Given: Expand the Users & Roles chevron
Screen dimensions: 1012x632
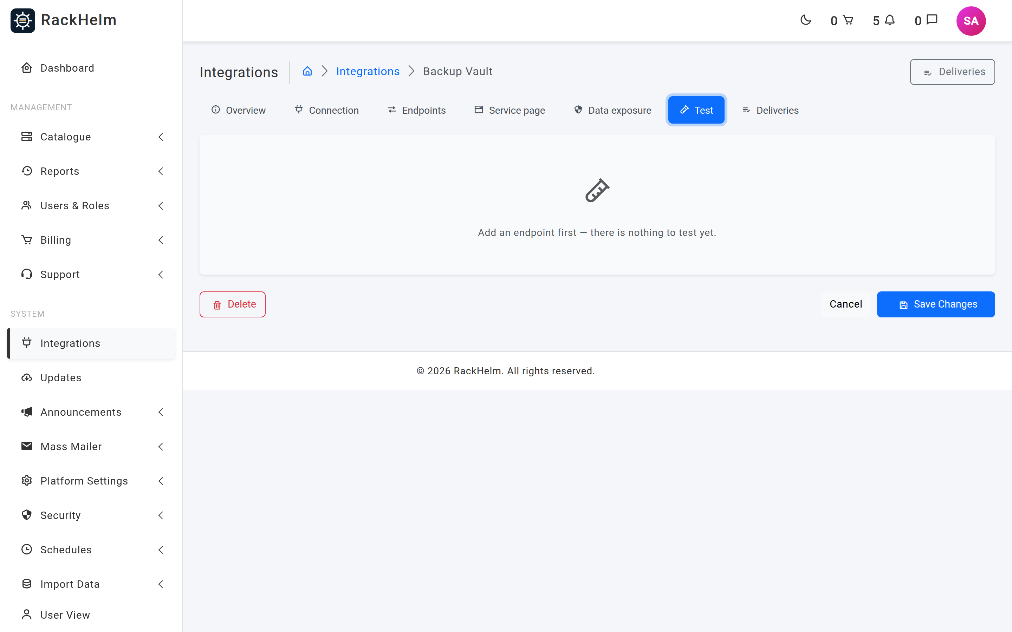Looking at the screenshot, I should [x=161, y=205].
